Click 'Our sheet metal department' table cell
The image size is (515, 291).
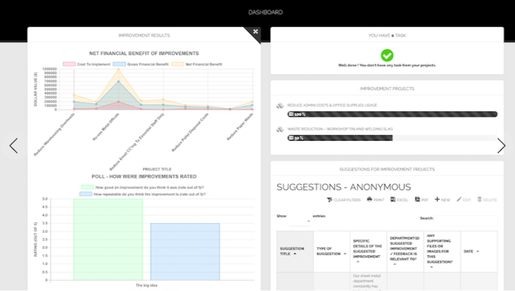tap(368, 281)
